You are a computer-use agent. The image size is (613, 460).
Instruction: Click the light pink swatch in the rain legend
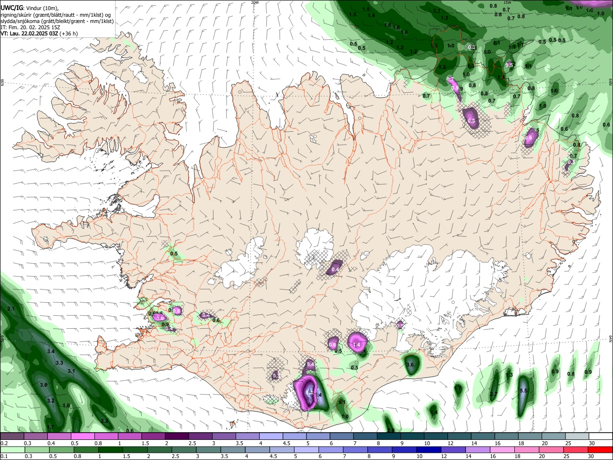pyautogui.click(x=502, y=450)
